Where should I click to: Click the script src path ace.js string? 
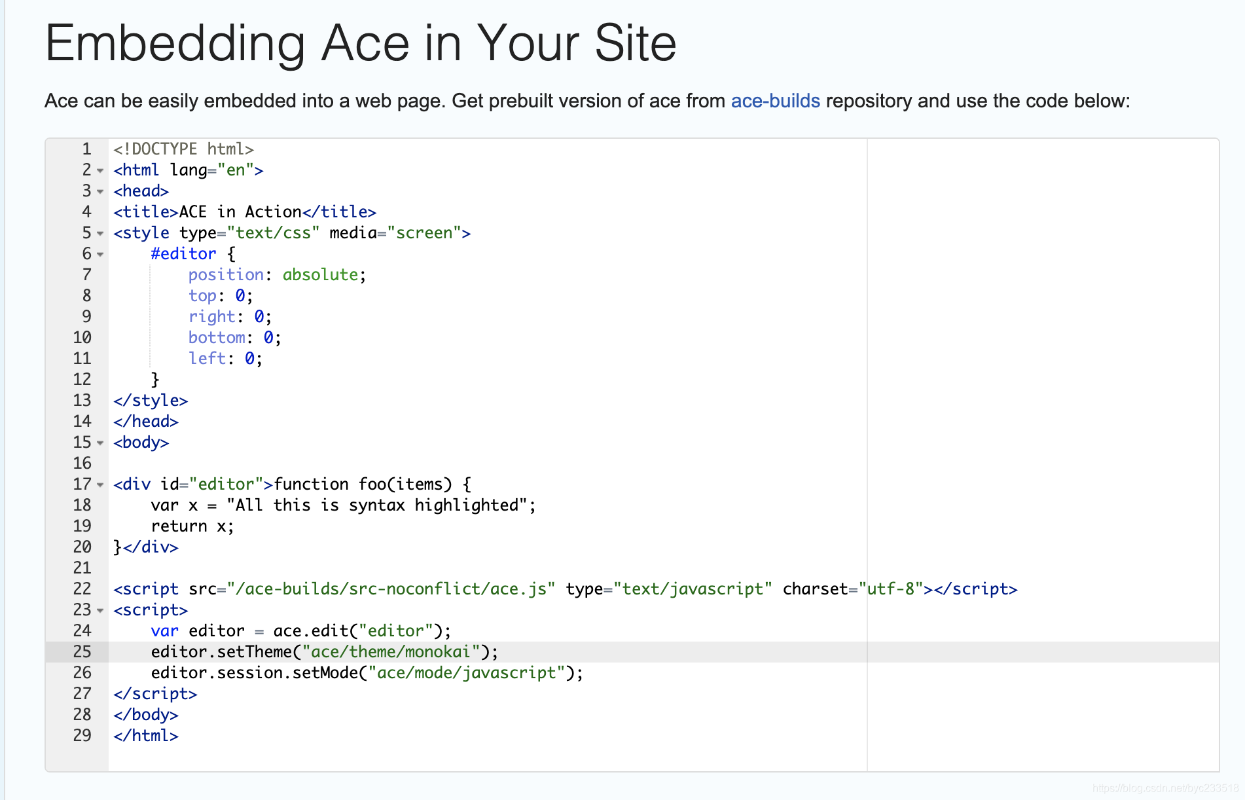pyautogui.click(x=391, y=589)
